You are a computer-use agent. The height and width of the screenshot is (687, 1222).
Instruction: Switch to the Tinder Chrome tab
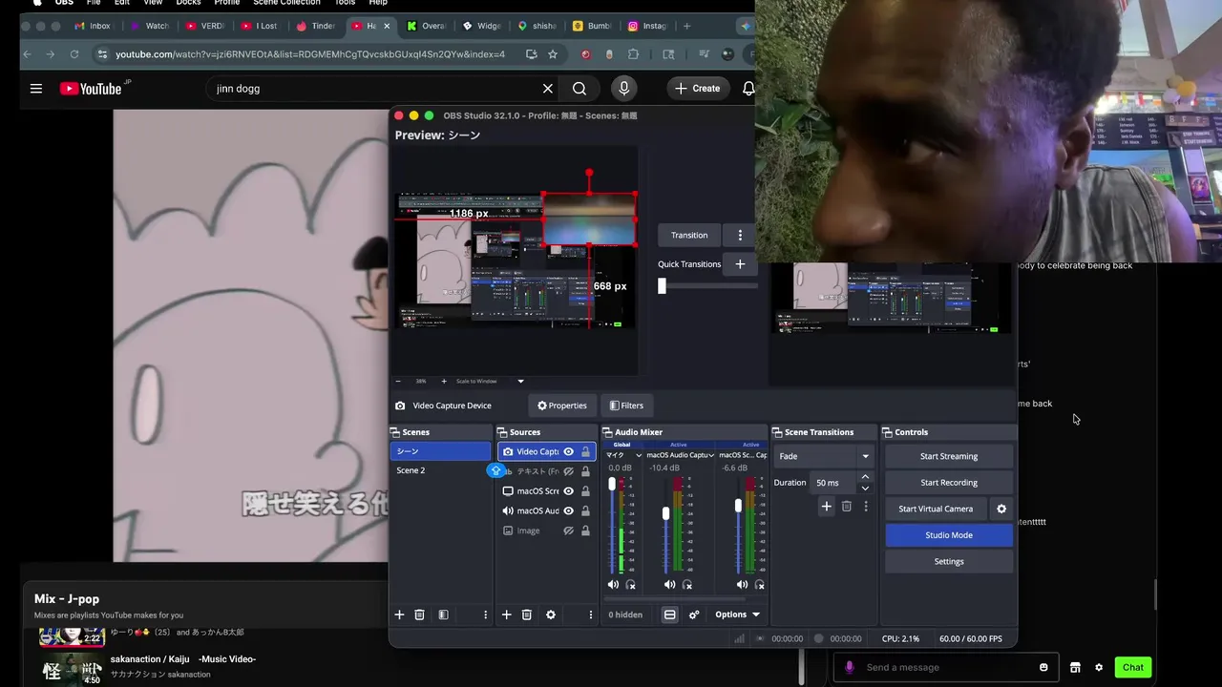(316, 26)
